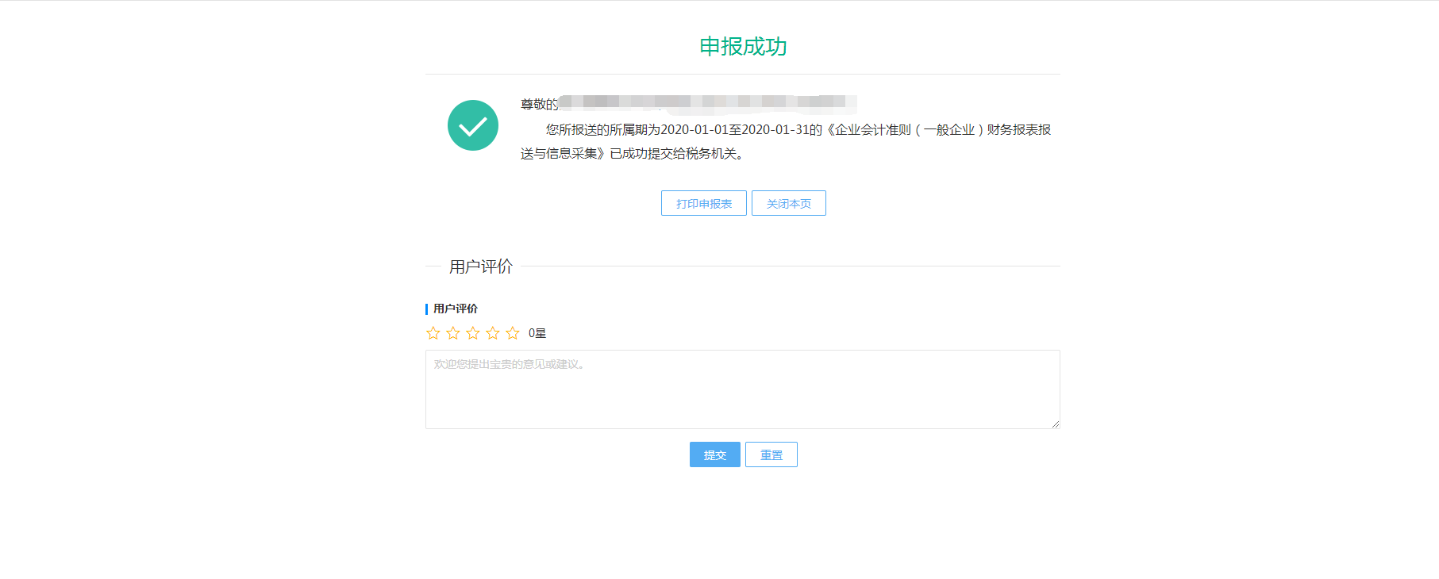This screenshot has height=579, width=1439.
Task: Click the textarea resize handle corner
Action: pyautogui.click(x=1055, y=424)
